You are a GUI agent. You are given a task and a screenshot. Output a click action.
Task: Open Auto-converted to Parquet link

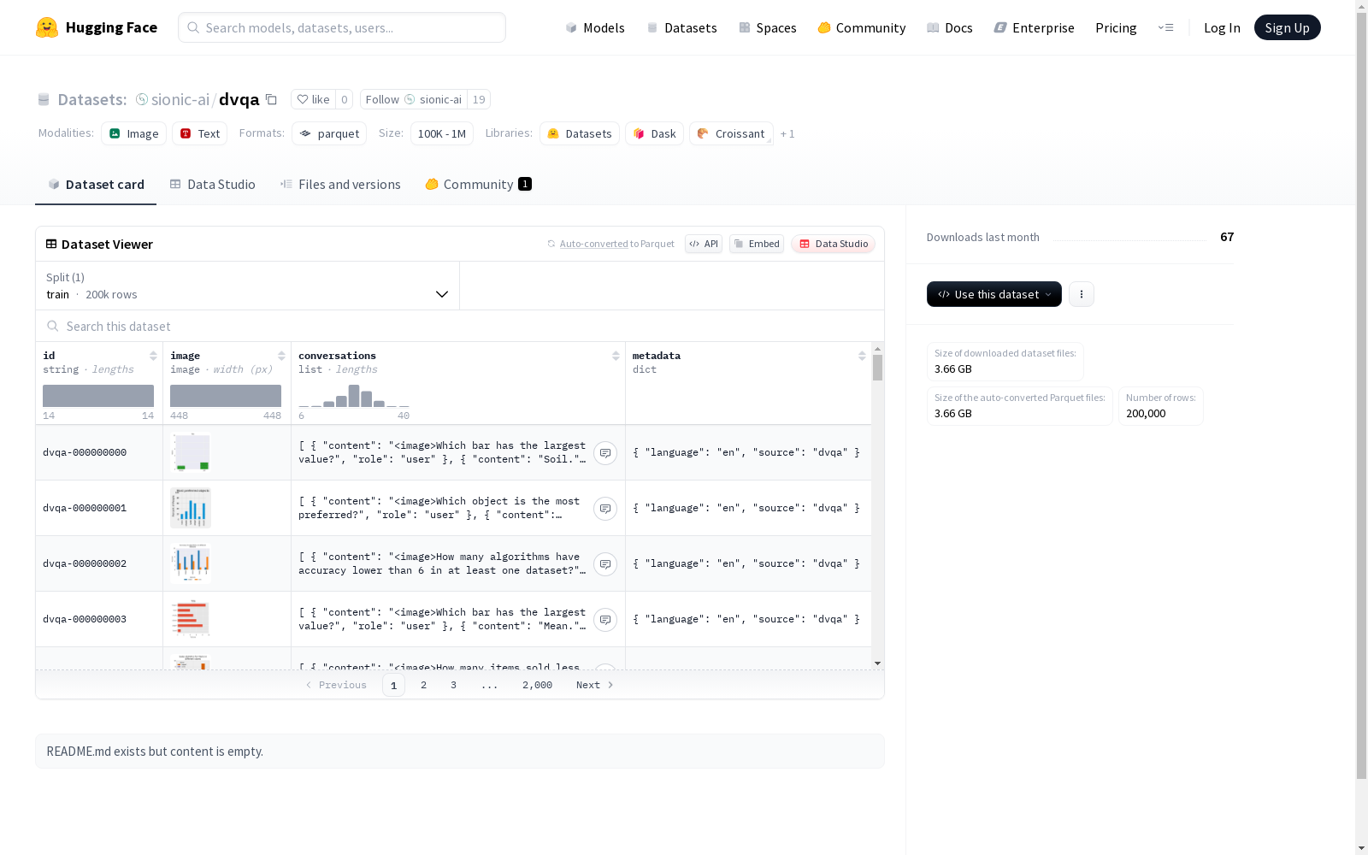[593, 244]
